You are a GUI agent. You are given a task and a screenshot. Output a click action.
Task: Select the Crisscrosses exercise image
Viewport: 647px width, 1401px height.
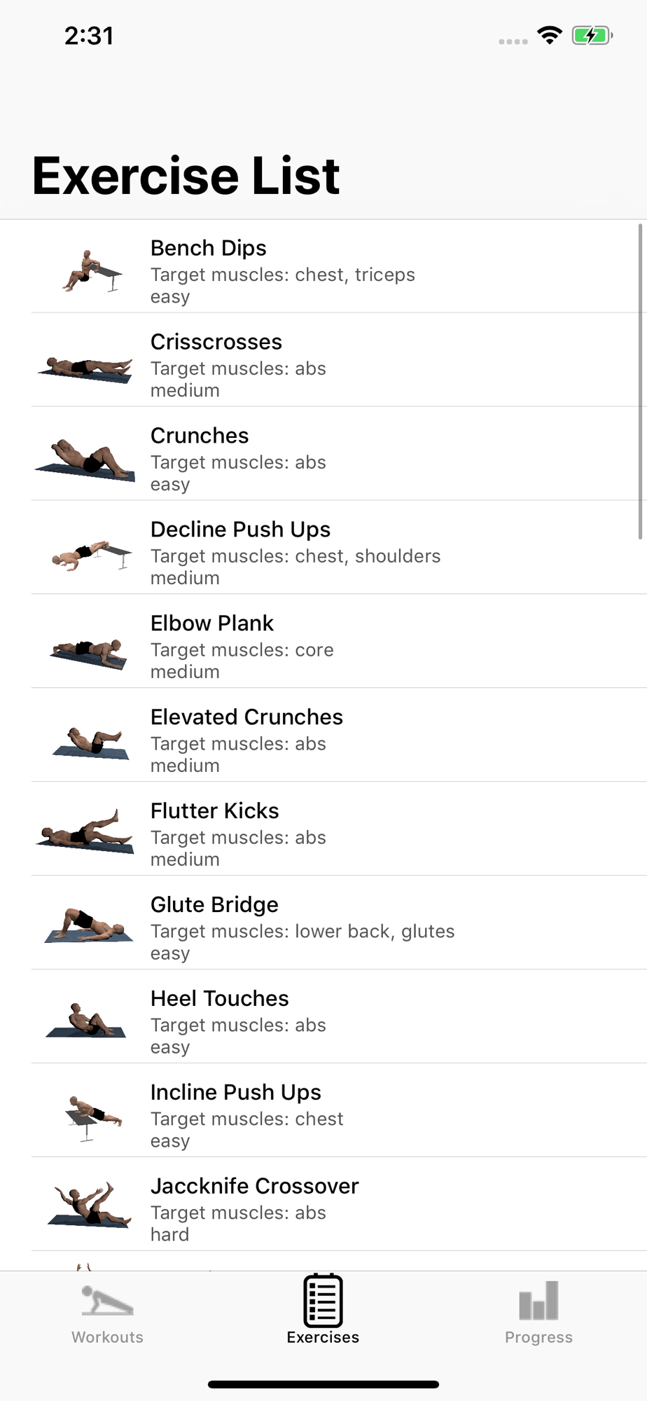click(85, 369)
